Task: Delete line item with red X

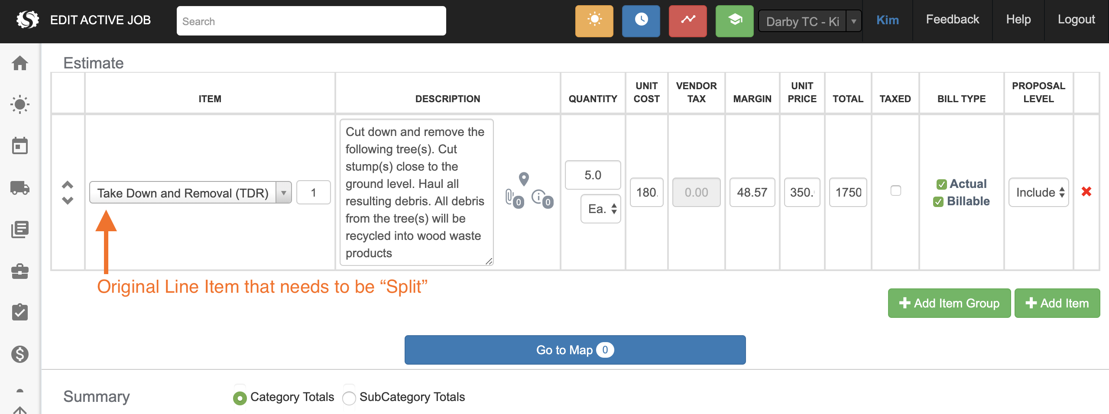Action: 1086,191
